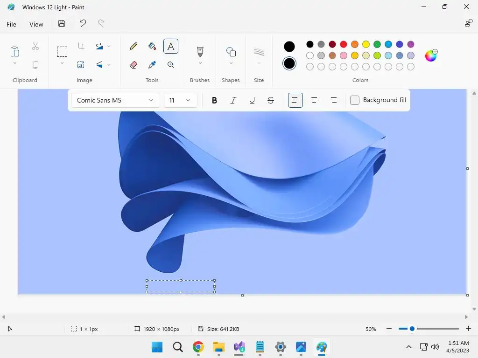The height and width of the screenshot is (358, 478).
Task: Toggle Italic text formatting
Action: [233, 100]
